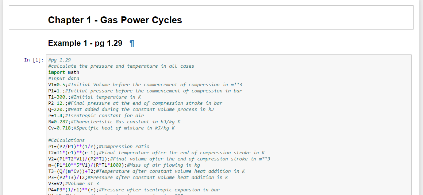Click the #Calculations comment line
Screen dimensions: 423x195
pos(66,140)
